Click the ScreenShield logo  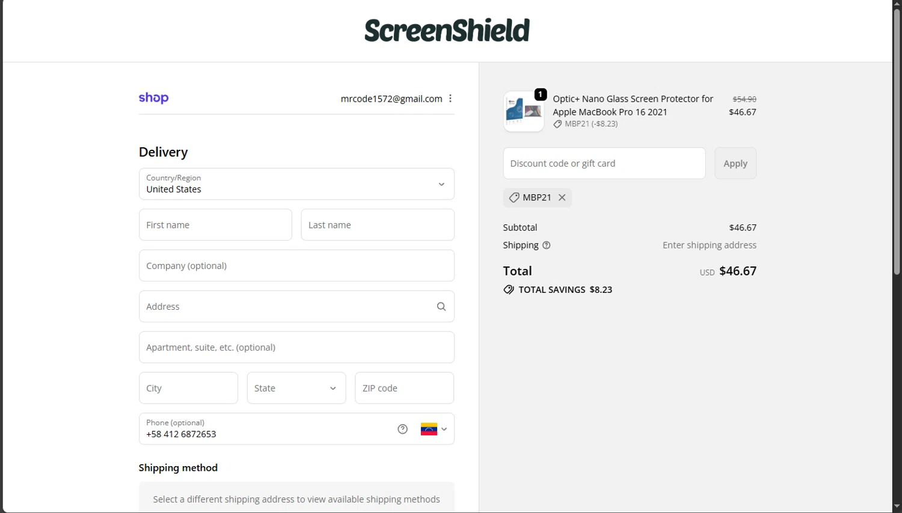point(447,30)
